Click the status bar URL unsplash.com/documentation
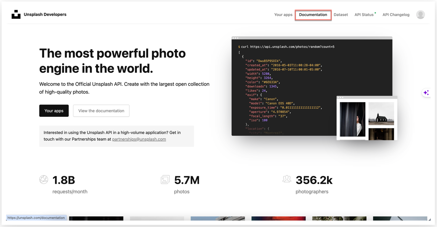Screen dimensions: 437x227 coord(36,218)
